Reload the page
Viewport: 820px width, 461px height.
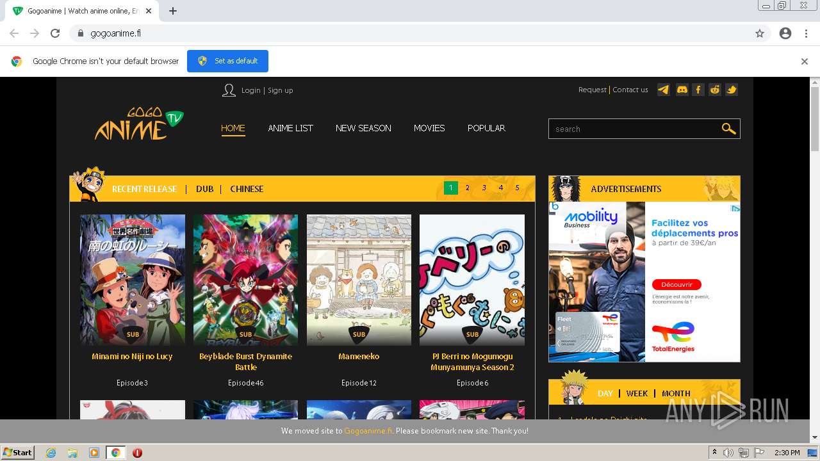tap(55, 33)
